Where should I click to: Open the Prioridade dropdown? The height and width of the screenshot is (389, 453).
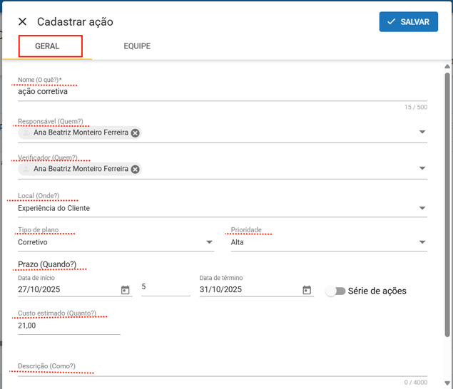pos(422,242)
